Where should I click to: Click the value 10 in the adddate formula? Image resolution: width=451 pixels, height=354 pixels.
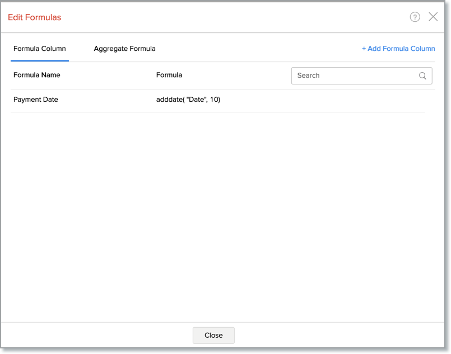point(215,100)
